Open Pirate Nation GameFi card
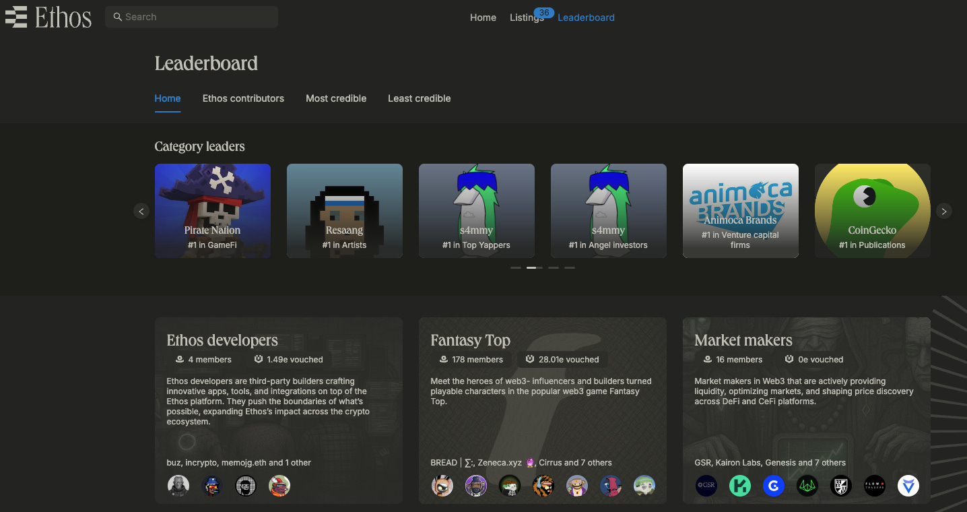 point(213,211)
